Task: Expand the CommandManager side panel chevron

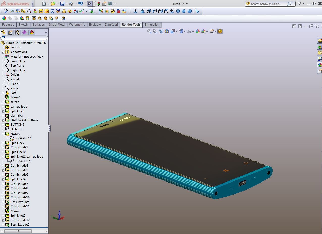Action: click(x=46, y=32)
